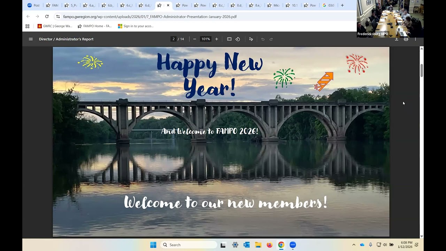The height and width of the screenshot is (251, 446).
Task: Select the Fredericksburg MPO video thumbnail
Action: pos(390,19)
